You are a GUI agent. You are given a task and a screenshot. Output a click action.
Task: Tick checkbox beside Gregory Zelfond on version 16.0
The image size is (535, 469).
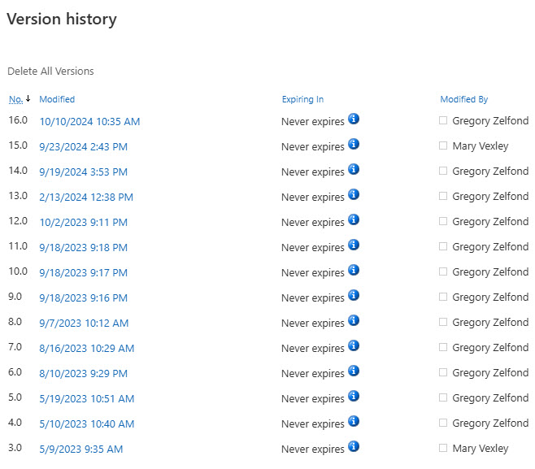click(x=443, y=120)
